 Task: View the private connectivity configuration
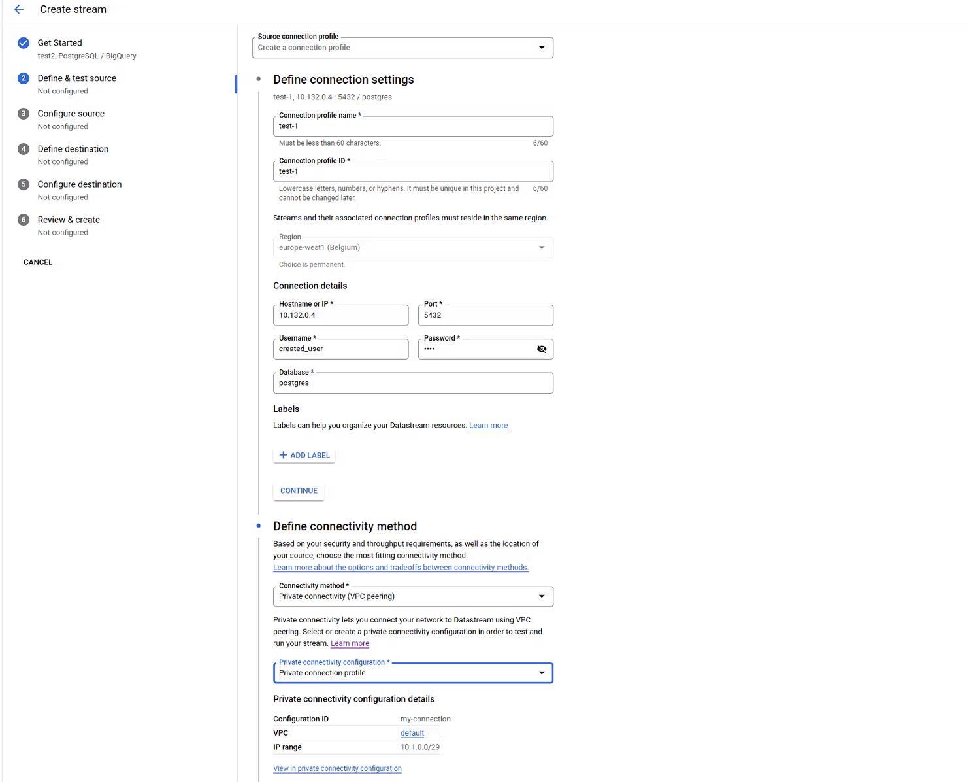pyautogui.click(x=338, y=767)
